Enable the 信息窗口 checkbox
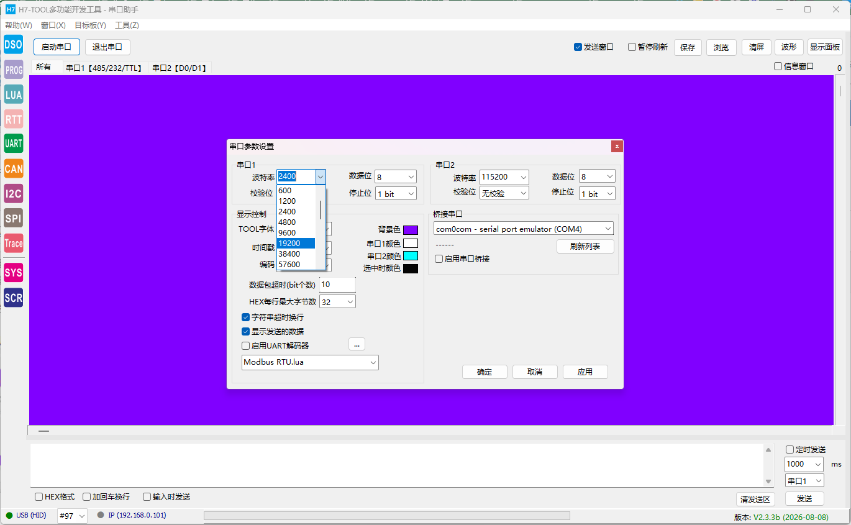This screenshot has height=525, width=851. pos(778,66)
